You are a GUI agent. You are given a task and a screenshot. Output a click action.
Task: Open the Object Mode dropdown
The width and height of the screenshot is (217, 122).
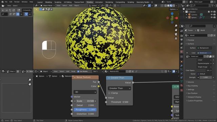(x=47, y=6)
